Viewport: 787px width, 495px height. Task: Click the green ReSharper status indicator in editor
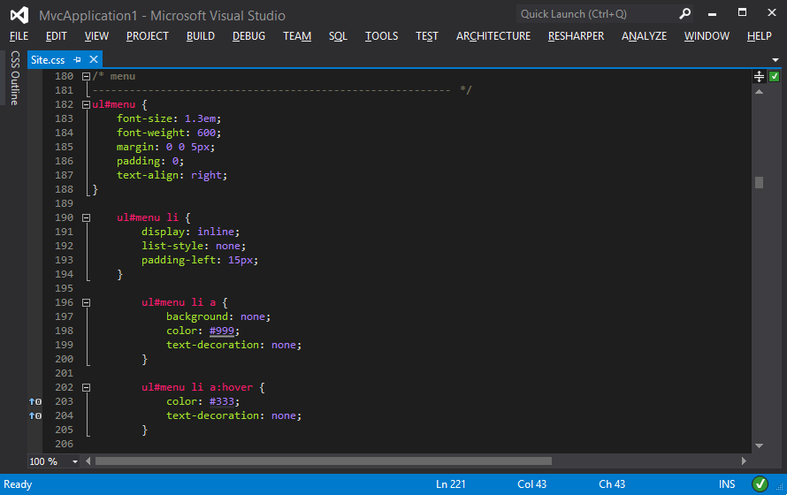click(x=774, y=77)
